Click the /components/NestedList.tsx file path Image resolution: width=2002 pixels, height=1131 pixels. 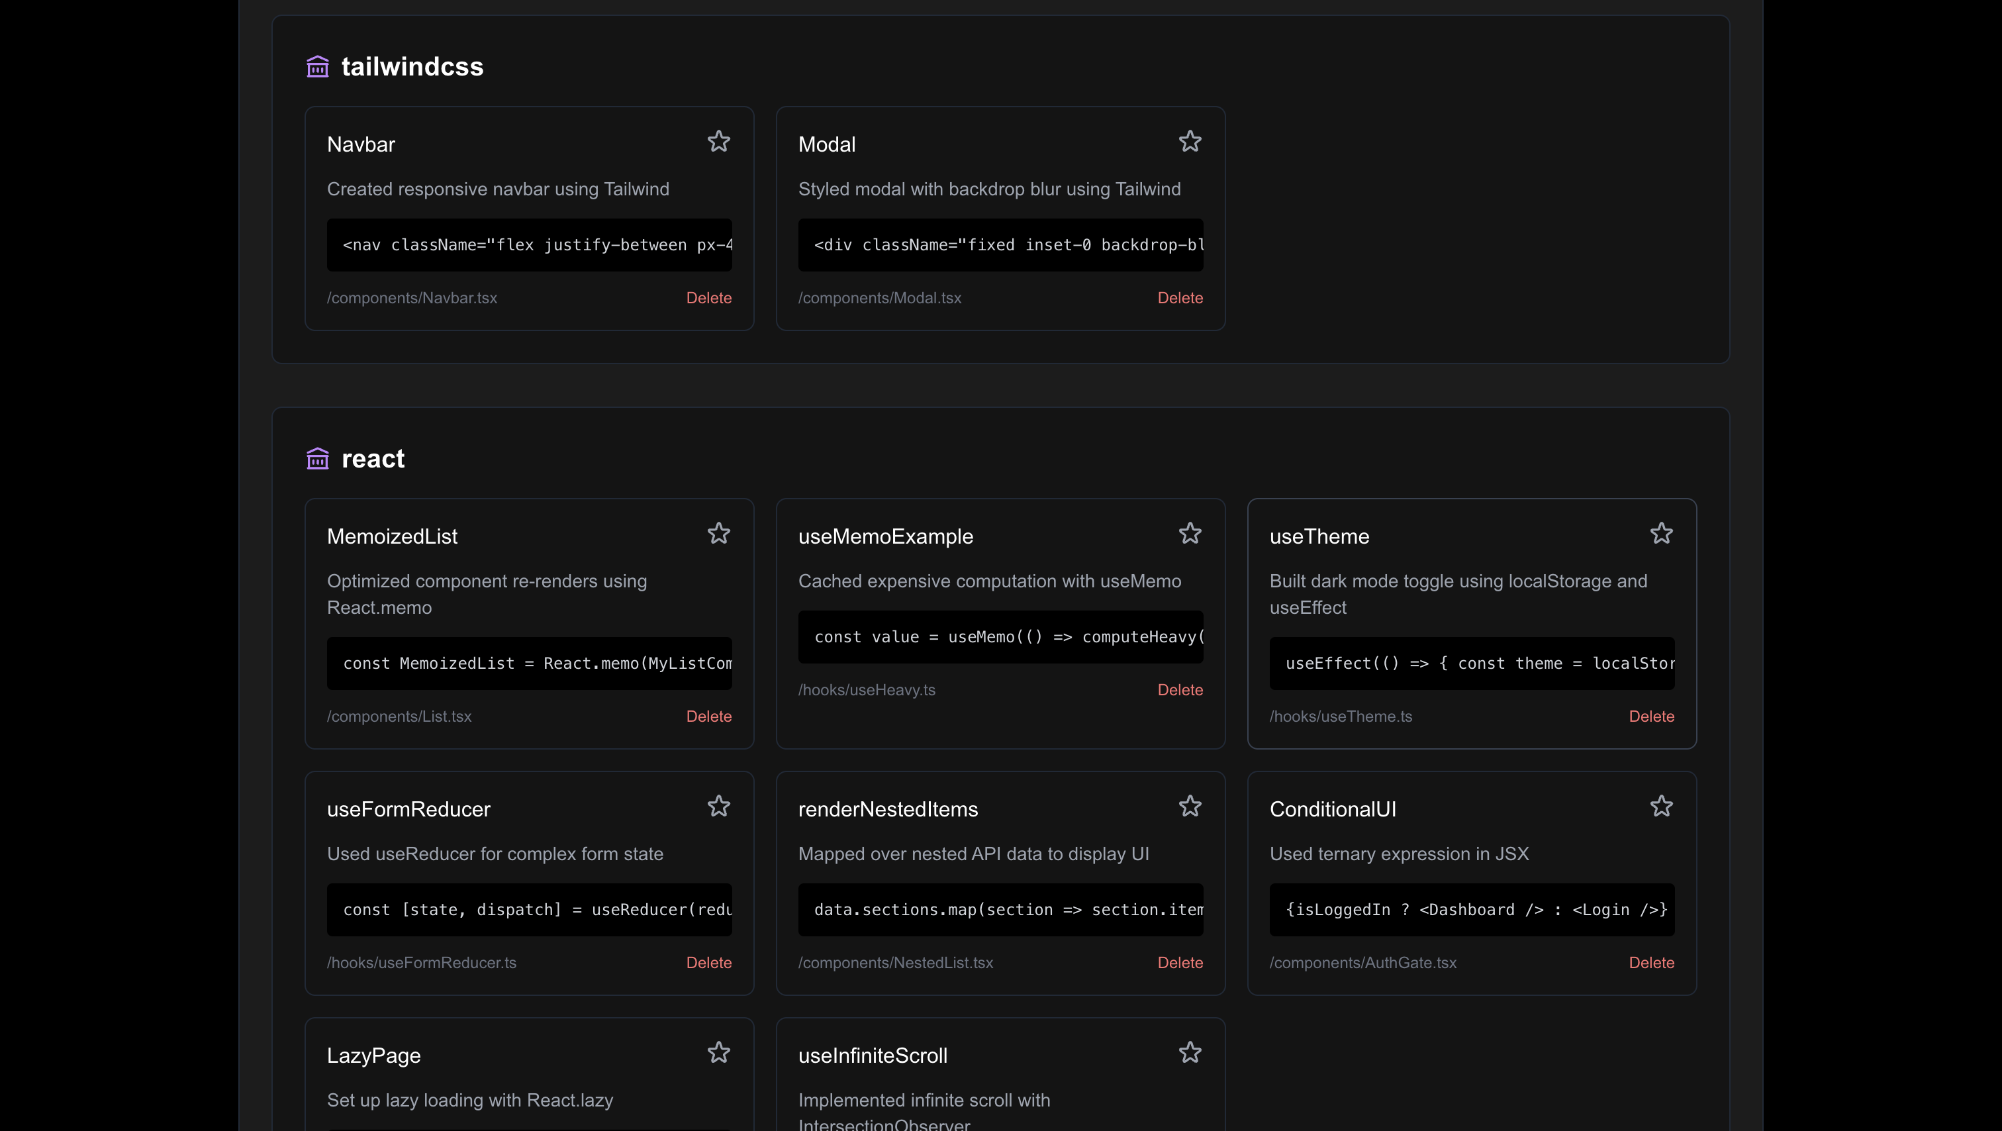(895, 962)
